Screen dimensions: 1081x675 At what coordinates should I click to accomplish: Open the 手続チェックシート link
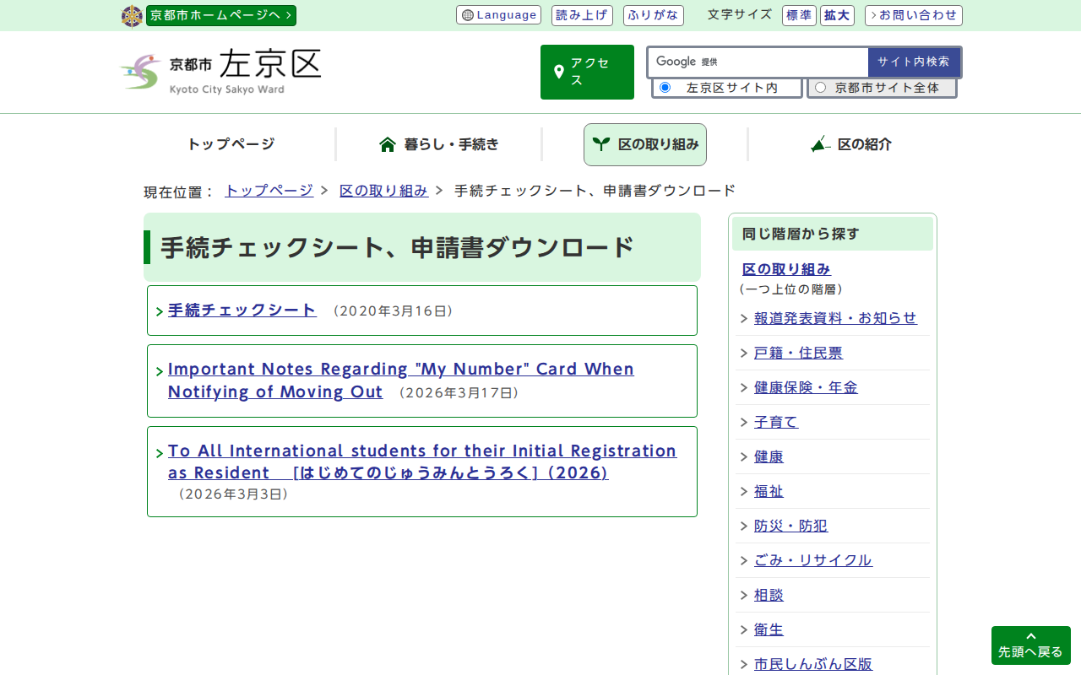point(242,310)
